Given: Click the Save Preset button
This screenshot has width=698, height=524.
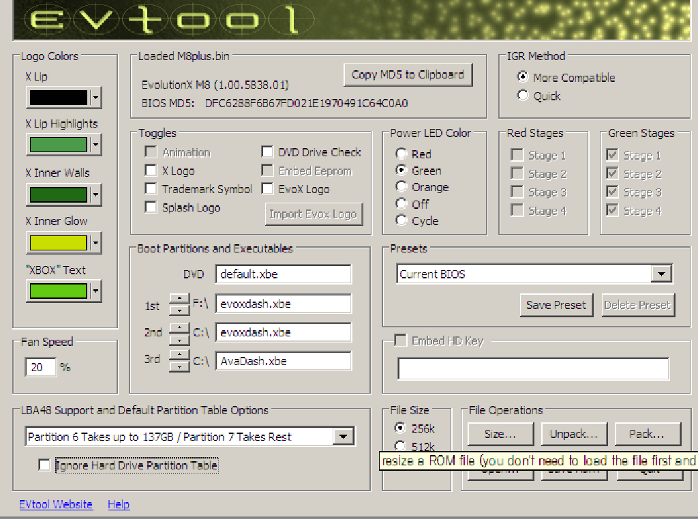Looking at the screenshot, I should 556,305.
